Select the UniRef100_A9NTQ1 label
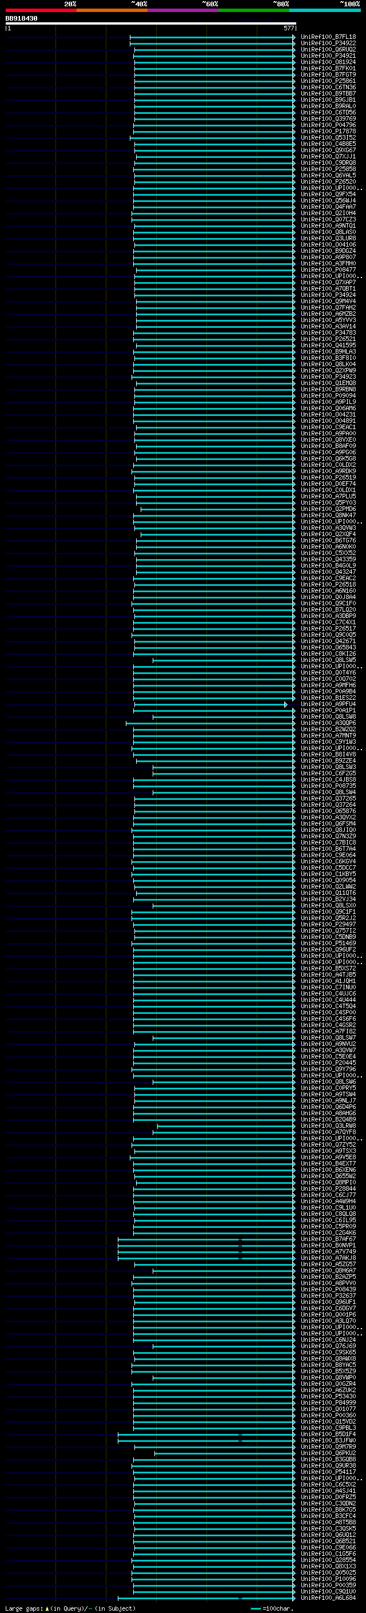 coord(328,225)
